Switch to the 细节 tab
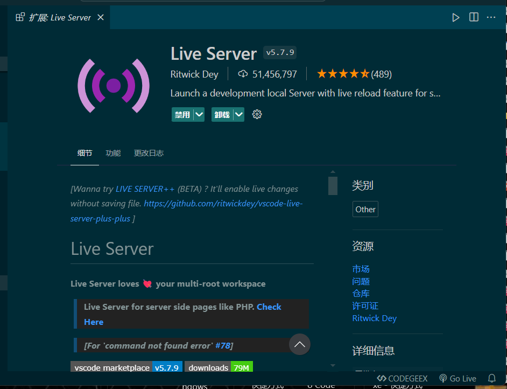 pyautogui.click(x=84, y=153)
